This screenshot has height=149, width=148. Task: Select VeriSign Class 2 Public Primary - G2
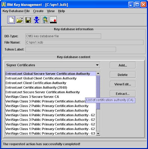51,124
